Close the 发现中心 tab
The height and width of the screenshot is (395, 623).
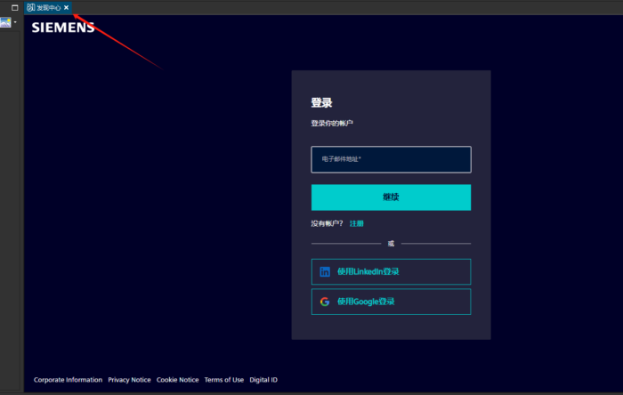pyautogui.click(x=66, y=7)
